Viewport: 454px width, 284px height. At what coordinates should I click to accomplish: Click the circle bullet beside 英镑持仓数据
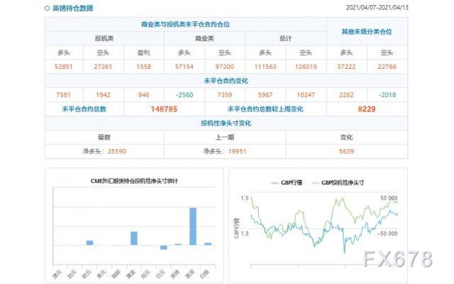tap(48, 9)
